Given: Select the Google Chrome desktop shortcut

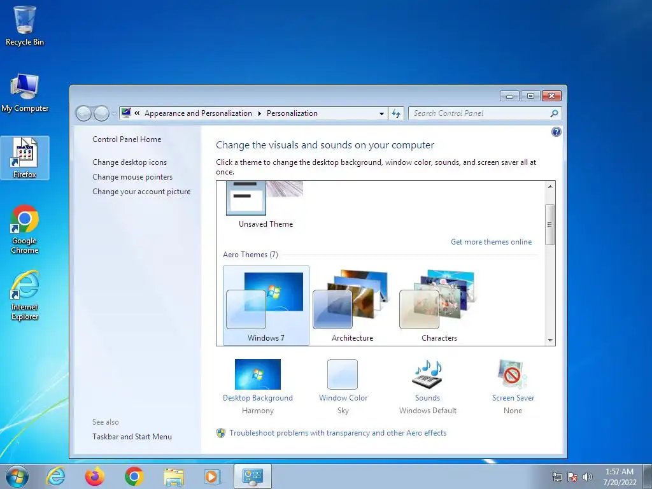Looking at the screenshot, I should (x=25, y=229).
